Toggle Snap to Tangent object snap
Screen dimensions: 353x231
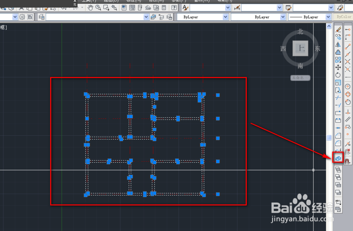pos(348,102)
